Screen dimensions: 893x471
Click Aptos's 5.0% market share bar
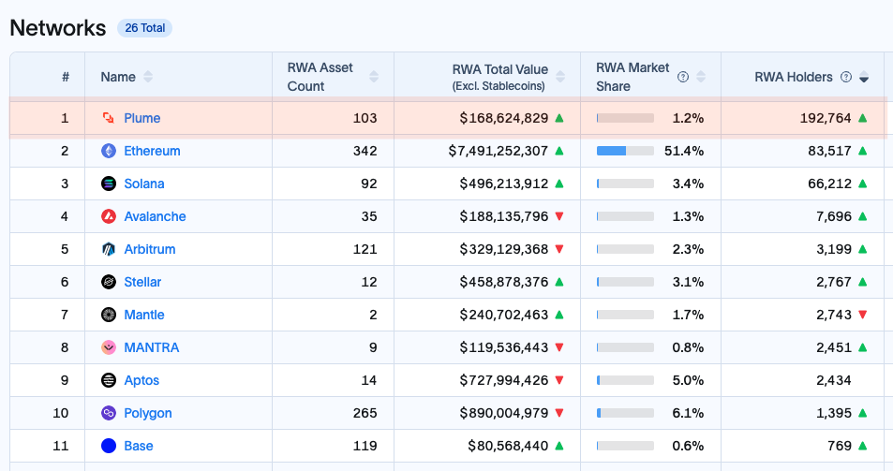(625, 380)
